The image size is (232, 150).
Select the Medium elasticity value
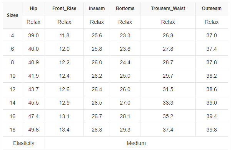point(136,143)
